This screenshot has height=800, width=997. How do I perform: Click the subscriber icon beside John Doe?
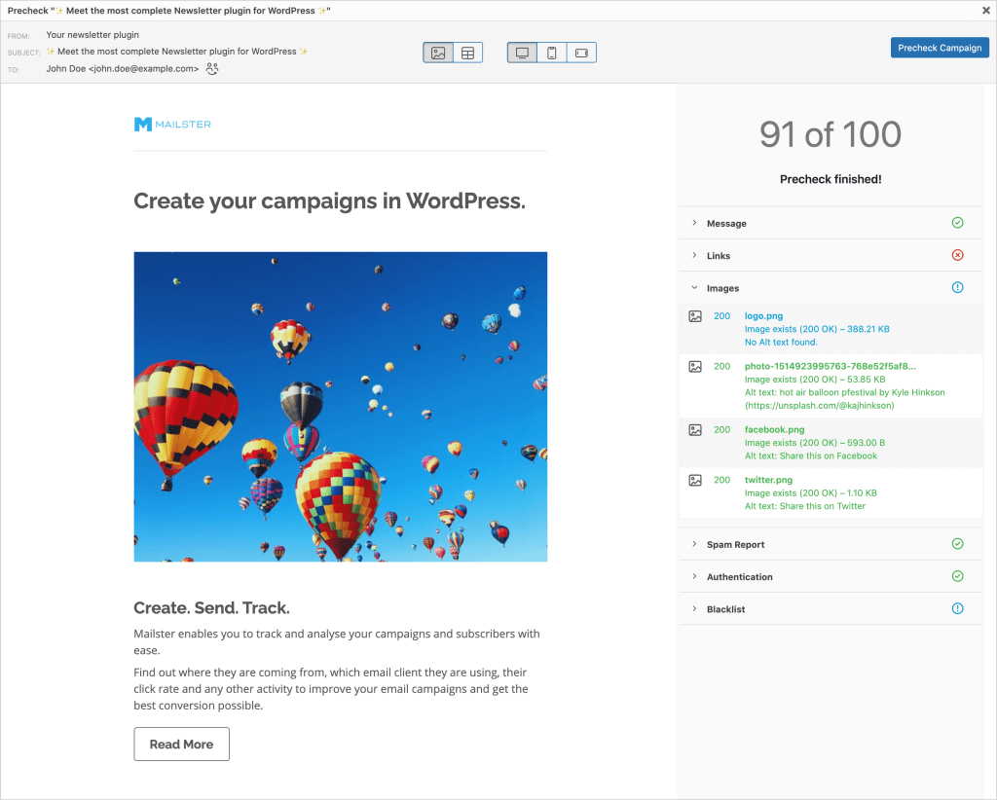[212, 69]
